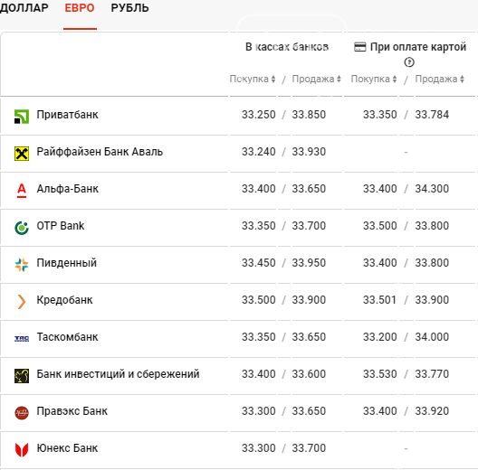Open the Кредобанк bank name link
The image size is (478, 470).
64,300
